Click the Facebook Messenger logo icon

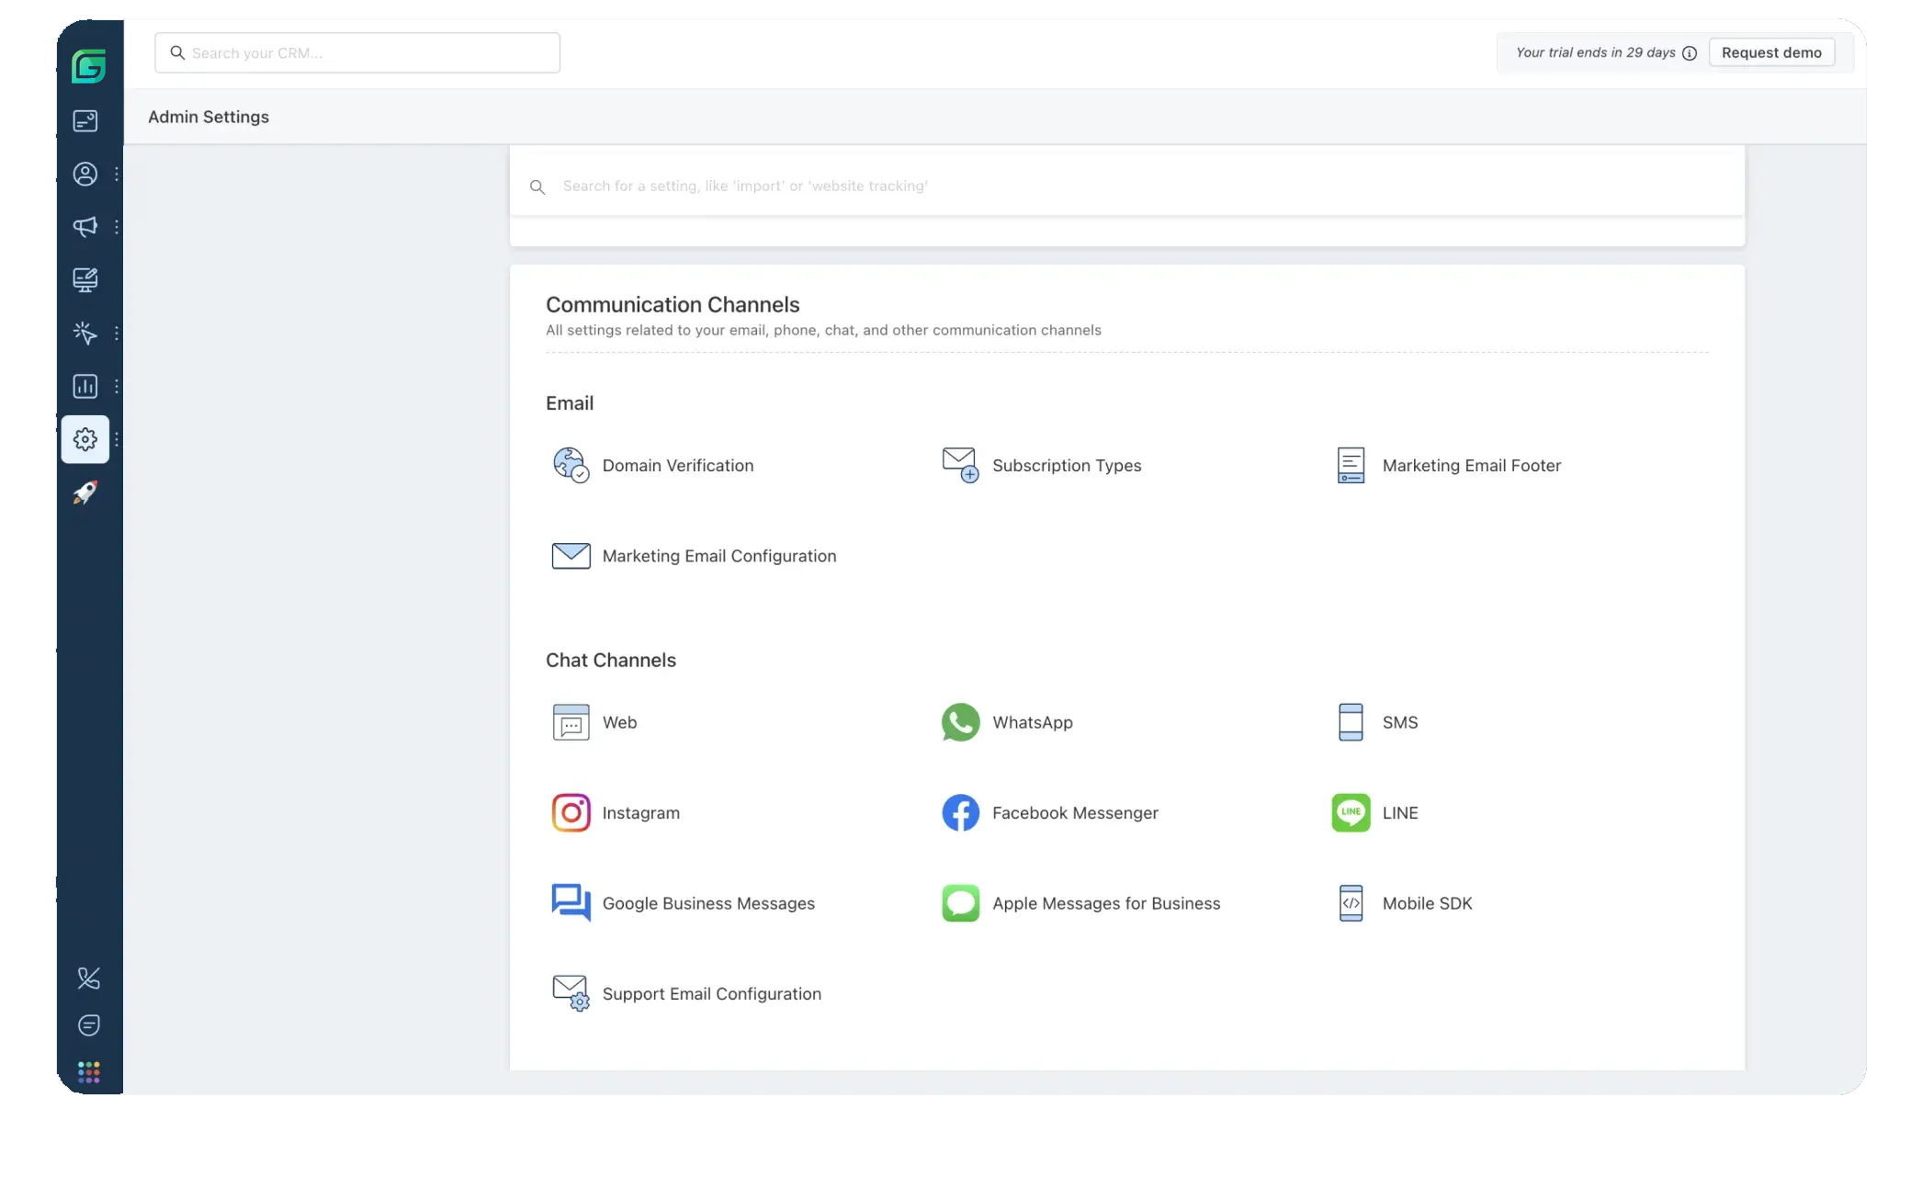[x=960, y=813]
